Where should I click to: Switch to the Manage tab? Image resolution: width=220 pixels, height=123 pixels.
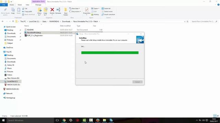coord(38,5)
